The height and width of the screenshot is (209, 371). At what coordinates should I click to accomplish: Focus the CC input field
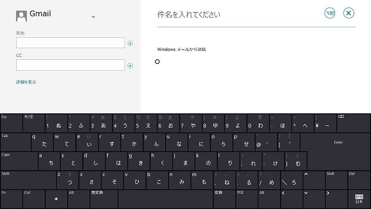pos(71,65)
